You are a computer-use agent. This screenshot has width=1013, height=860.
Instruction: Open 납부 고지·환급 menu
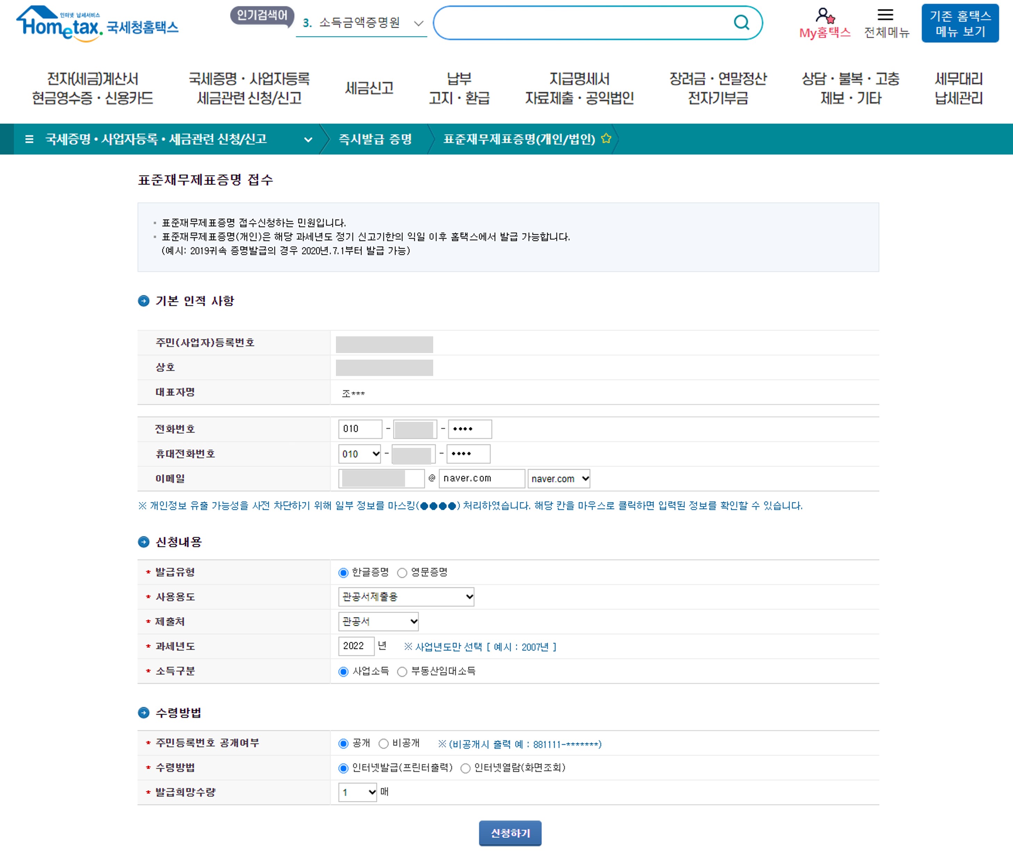point(459,88)
